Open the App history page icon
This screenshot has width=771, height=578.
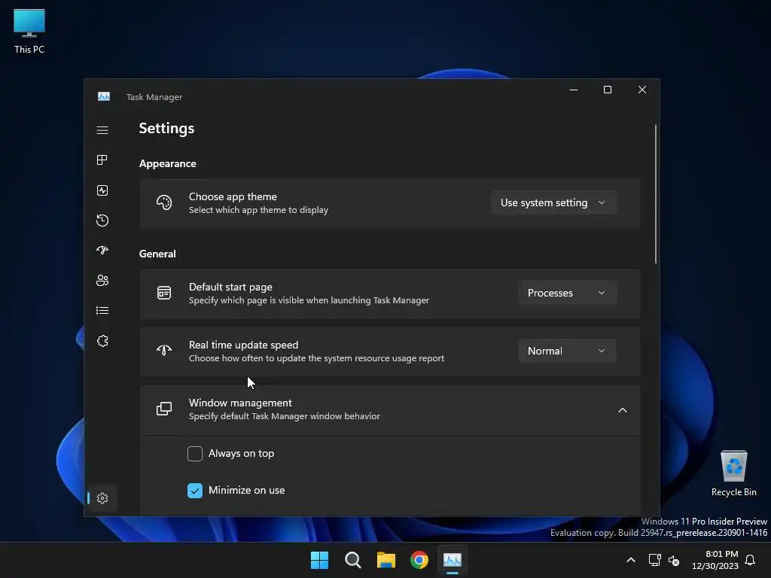coord(102,221)
